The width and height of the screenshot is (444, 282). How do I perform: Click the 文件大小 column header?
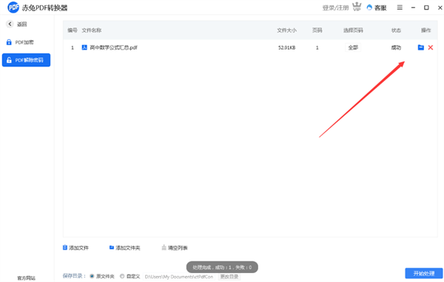point(286,30)
